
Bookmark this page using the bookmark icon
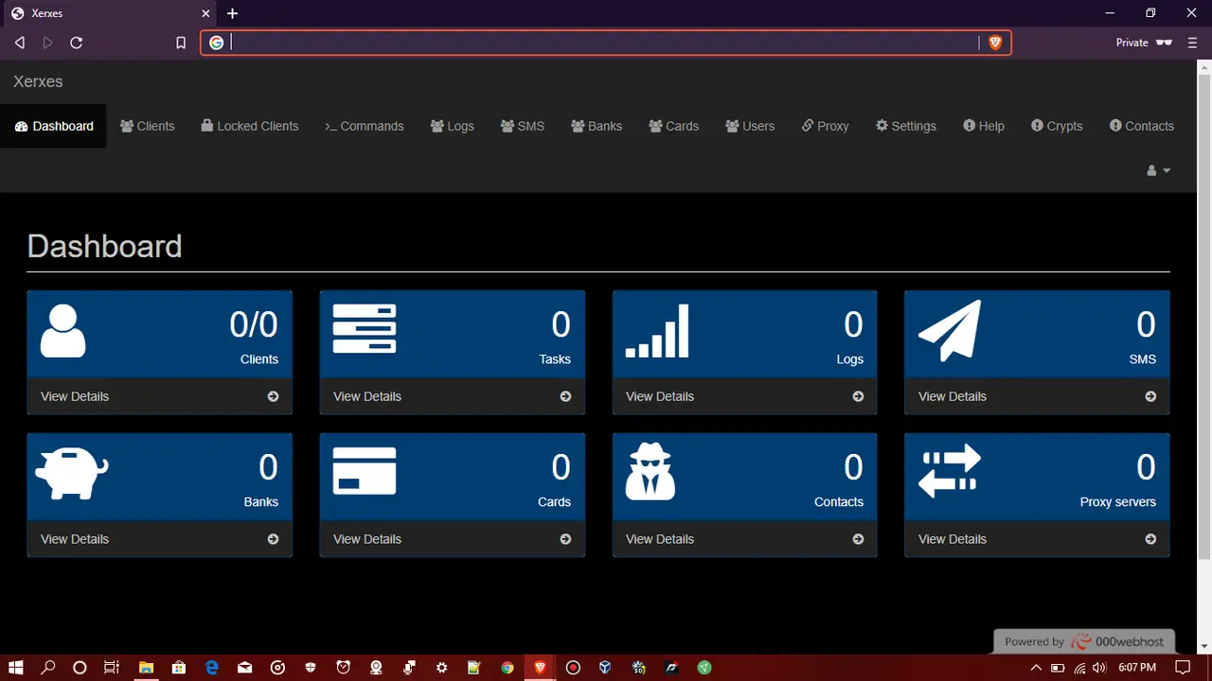[181, 43]
